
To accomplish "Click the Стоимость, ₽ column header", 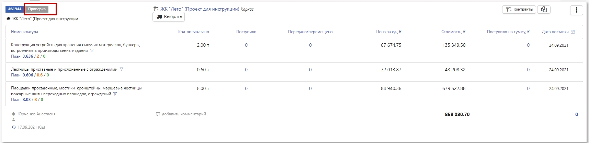I will tap(453, 32).
